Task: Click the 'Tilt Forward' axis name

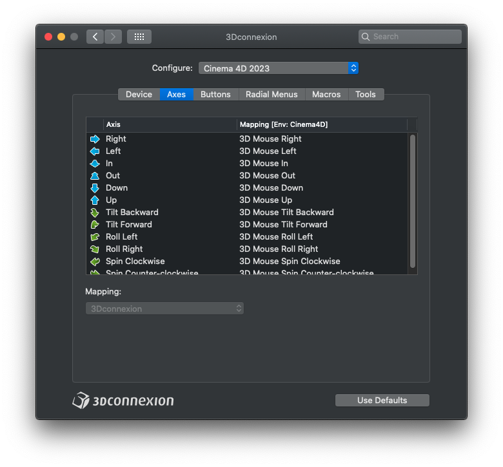Action: coord(129,225)
